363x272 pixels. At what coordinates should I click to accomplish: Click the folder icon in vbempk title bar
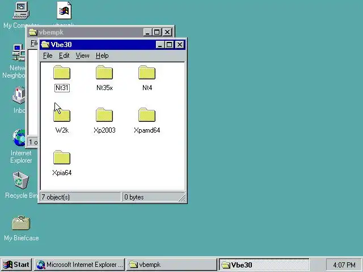pyautogui.click(x=33, y=32)
